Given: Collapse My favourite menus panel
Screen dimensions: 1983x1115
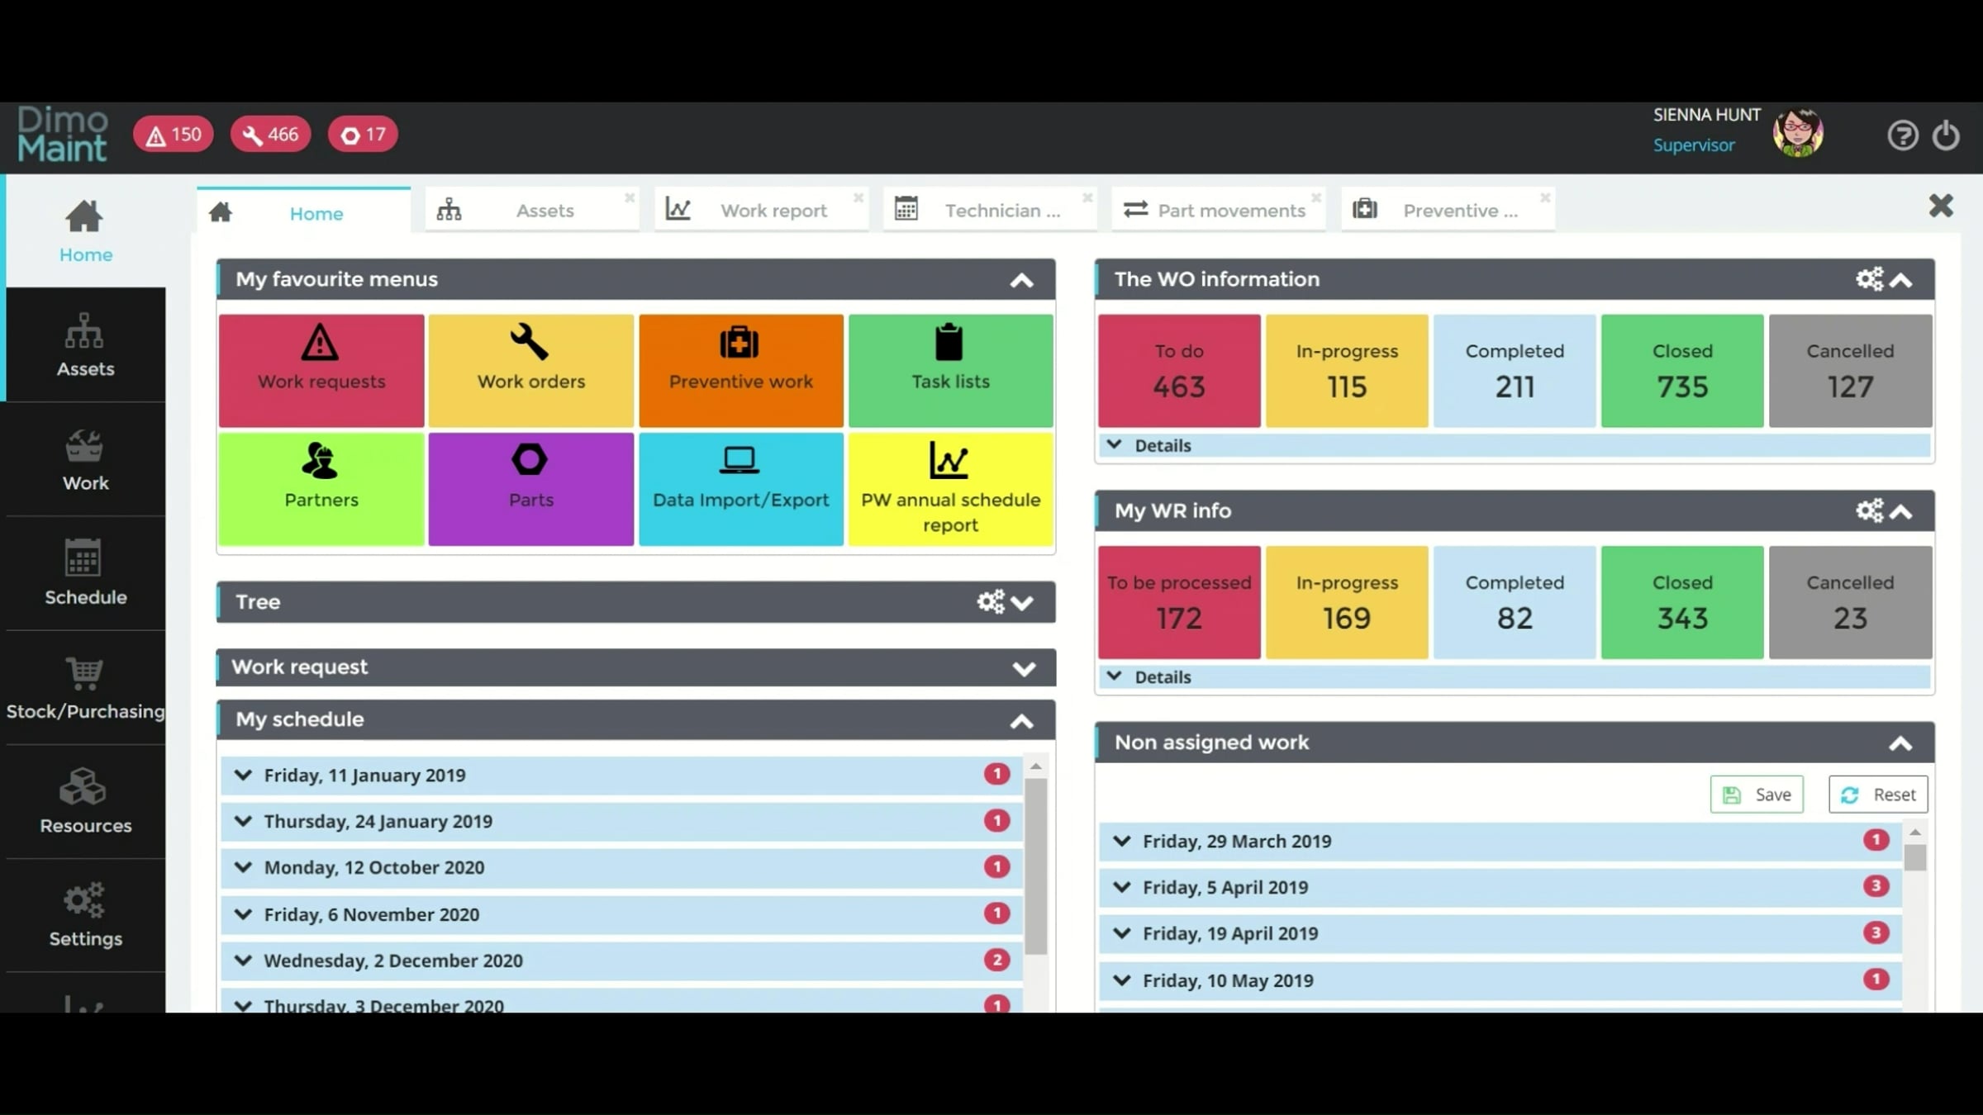Looking at the screenshot, I should click(1021, 281).
